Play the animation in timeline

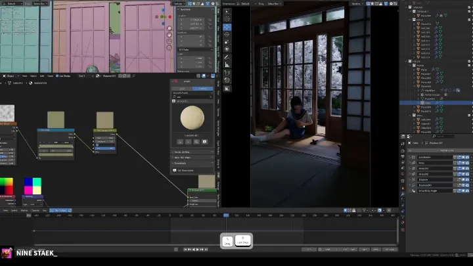pyautogui.click(x=198, y=250)
